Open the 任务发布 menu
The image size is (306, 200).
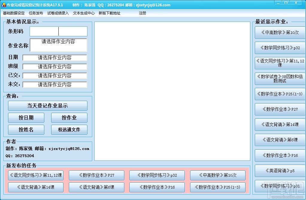(36, 13)
